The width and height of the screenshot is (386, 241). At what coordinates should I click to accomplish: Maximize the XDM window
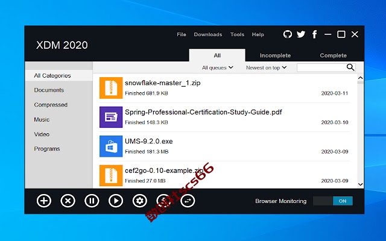click(x=341, y=34)
